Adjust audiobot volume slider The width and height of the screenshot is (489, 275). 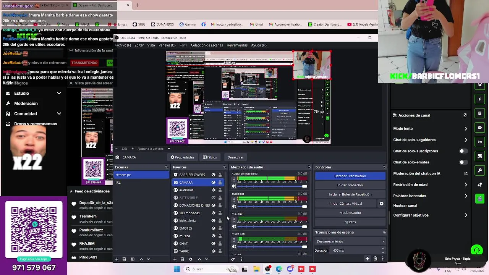(x=272, y=206)
